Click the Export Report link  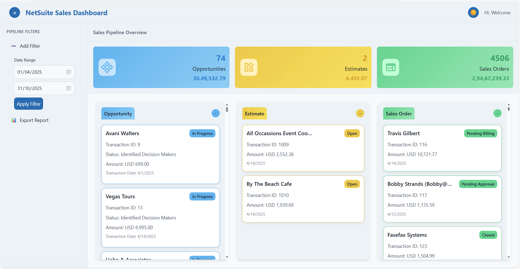click(x=34, y=120)
